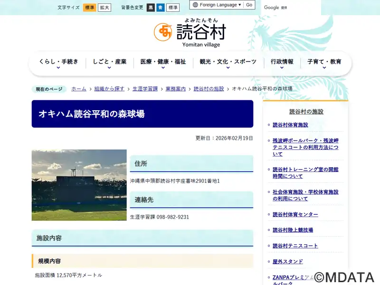The width and height of the screenshot is (380, 285).
Task: Set text size to 標準
Action: (89, 8)
